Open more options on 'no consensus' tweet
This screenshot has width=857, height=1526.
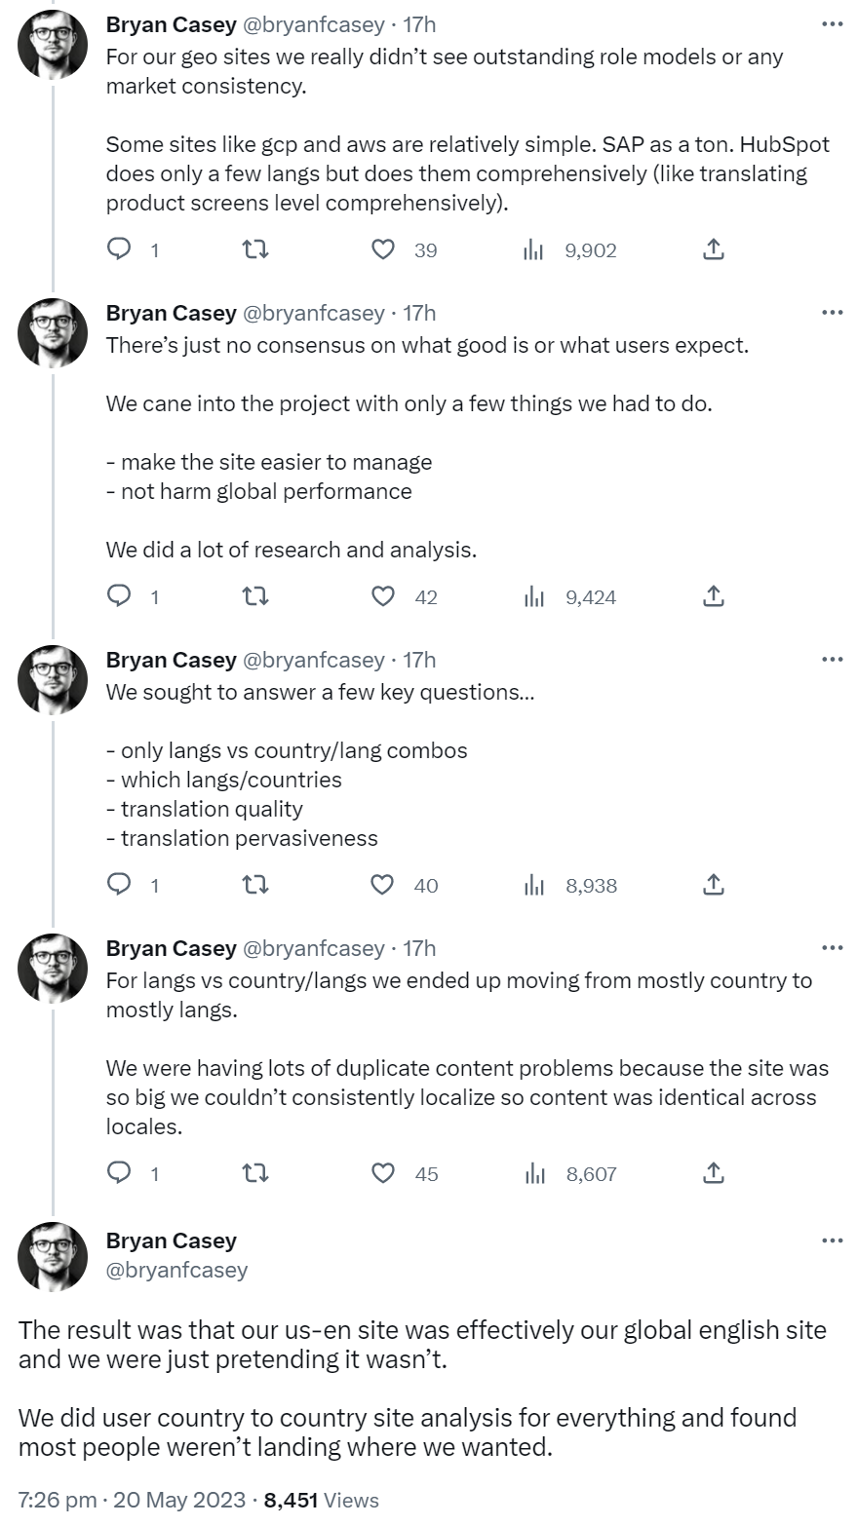[x=832, y=313]
